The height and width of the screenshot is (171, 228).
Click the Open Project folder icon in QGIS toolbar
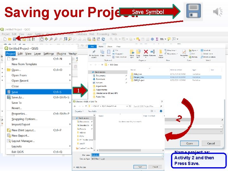point(10,39)
